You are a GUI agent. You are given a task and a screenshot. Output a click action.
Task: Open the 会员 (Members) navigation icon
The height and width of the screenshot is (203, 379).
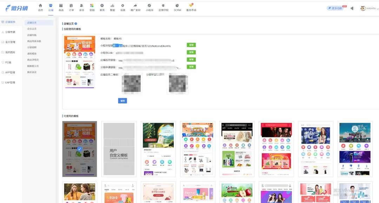(x=81, y=7)
